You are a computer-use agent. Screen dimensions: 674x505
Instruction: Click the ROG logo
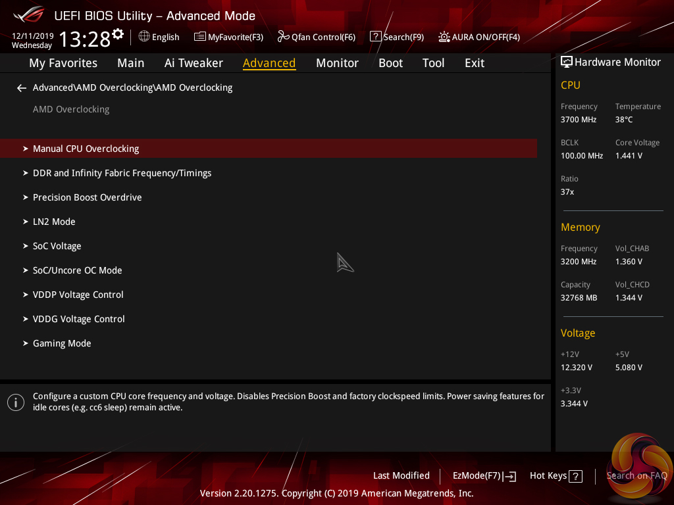tap(28, 14)
